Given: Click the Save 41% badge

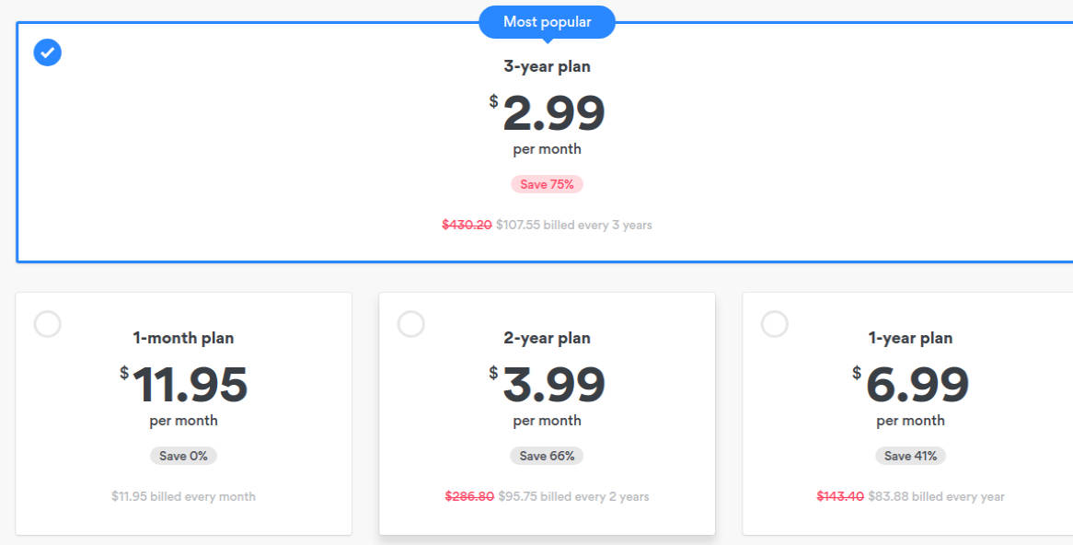Looking at the screenshot, I should click(910, 456).
